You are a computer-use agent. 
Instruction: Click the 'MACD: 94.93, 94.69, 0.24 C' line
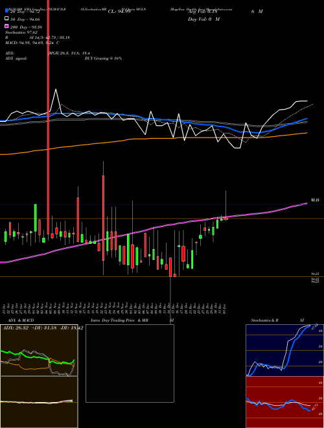click(x=32, y=43)
